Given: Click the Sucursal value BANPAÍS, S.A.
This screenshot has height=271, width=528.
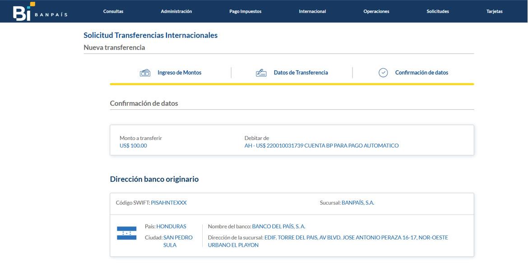Looking at the screenshot, I should click(358, 203).
